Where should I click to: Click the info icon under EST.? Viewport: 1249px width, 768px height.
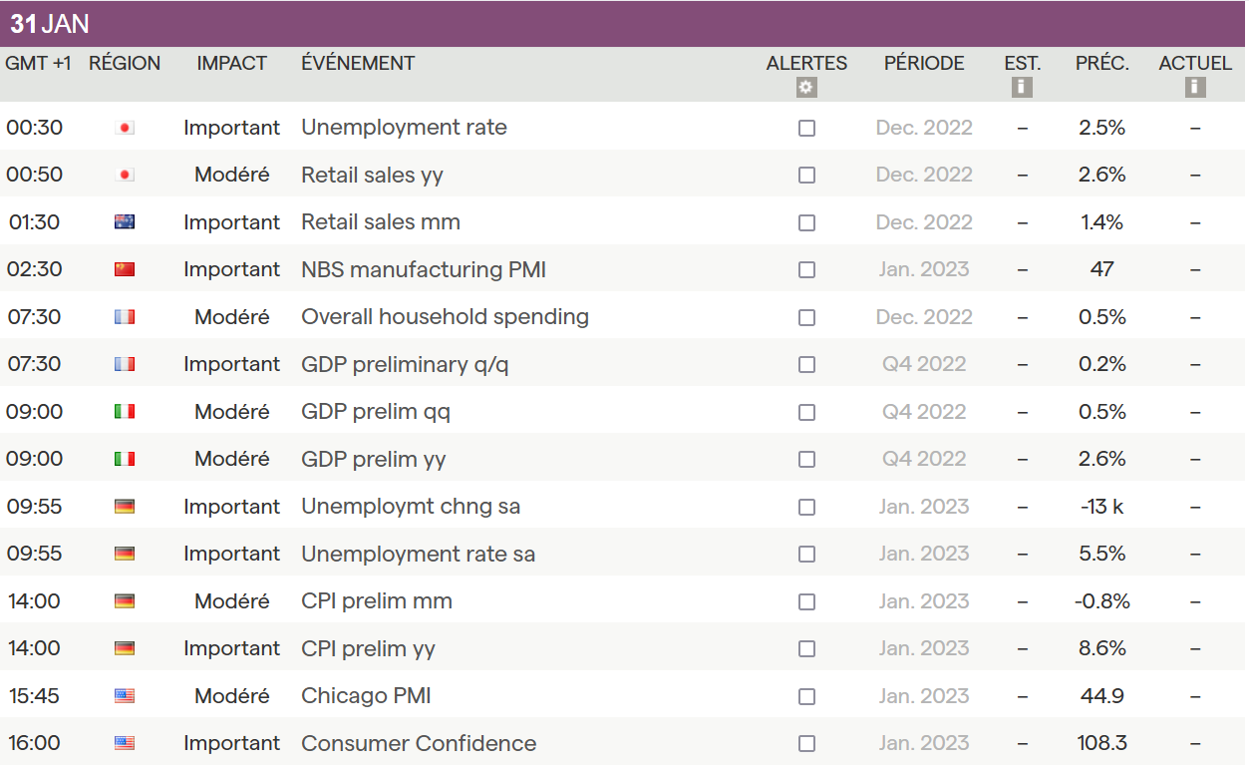pos(1022,88)
